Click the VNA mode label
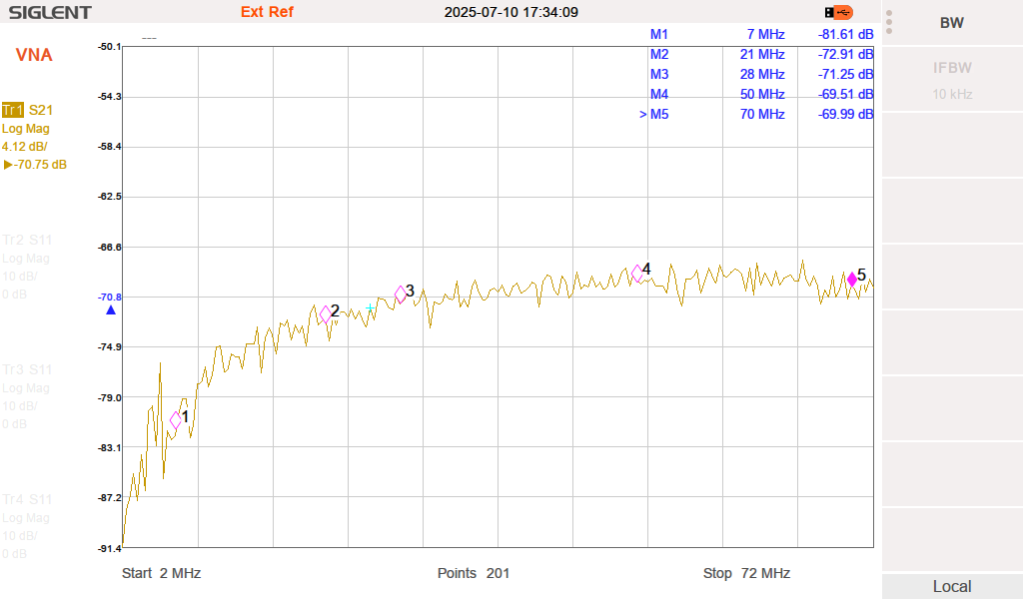 [34, 55]
